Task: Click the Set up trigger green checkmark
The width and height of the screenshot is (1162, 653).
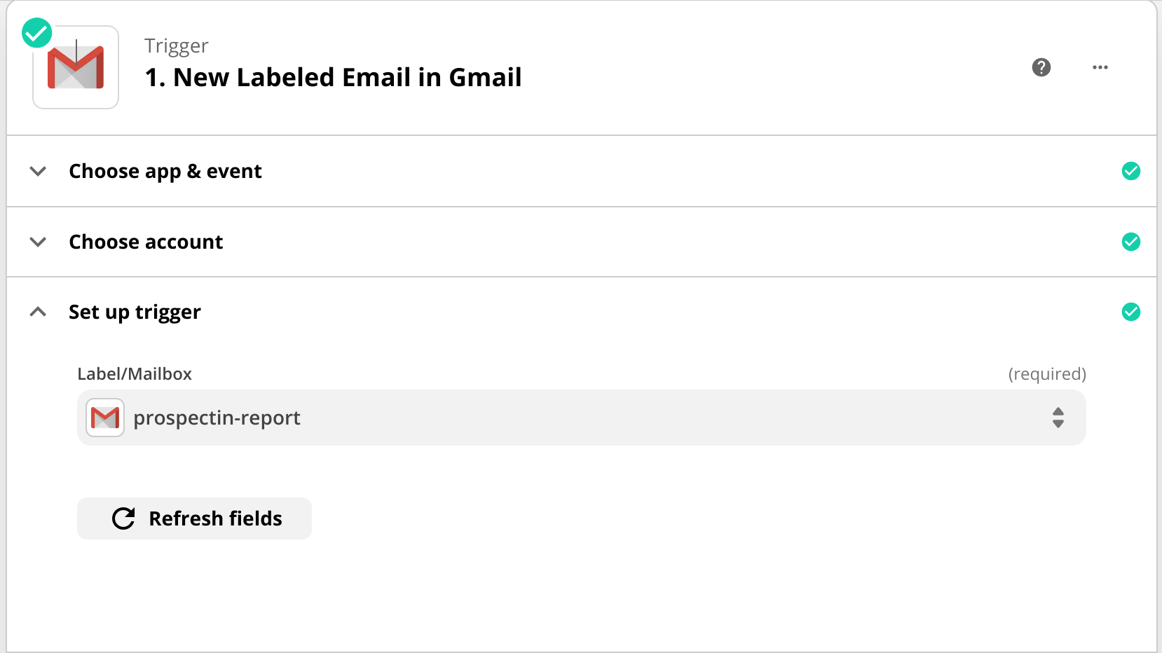Action: pyautogui.click(x=1130, y=312)
